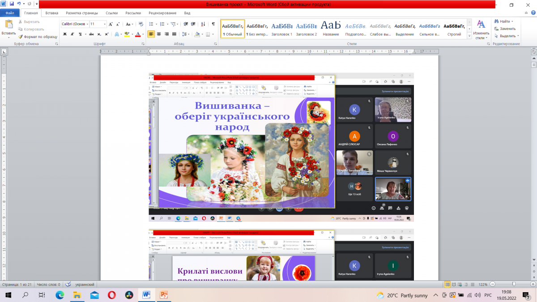The height and width of the screenshot is (302, 537).
Task: Toggle subscript formatting
Action: coord(98,34)
